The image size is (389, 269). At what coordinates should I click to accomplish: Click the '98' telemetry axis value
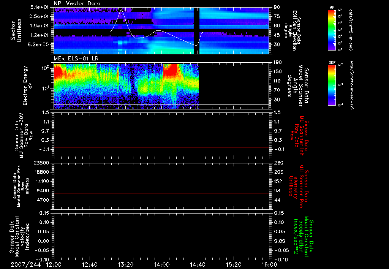(277, 191)
